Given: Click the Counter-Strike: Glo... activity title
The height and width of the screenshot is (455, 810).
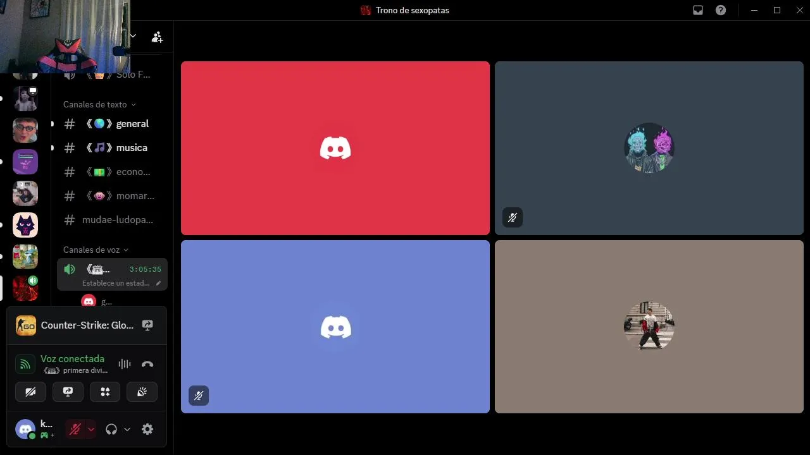Looking at the screenshot, I should point(87,325).
